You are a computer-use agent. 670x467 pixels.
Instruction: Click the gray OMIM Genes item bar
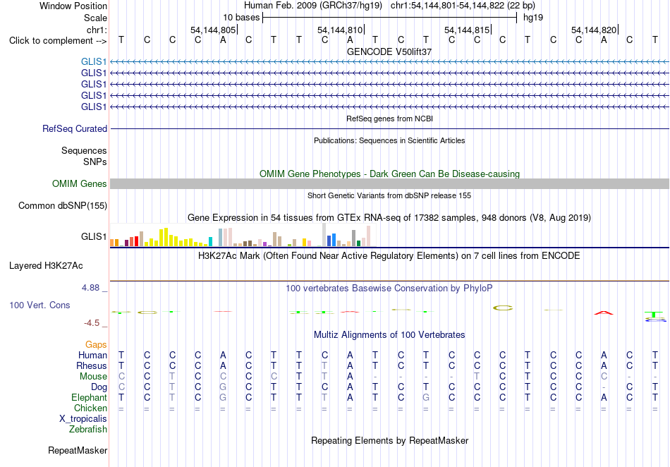pyautogui.click(x=389, y=183)
